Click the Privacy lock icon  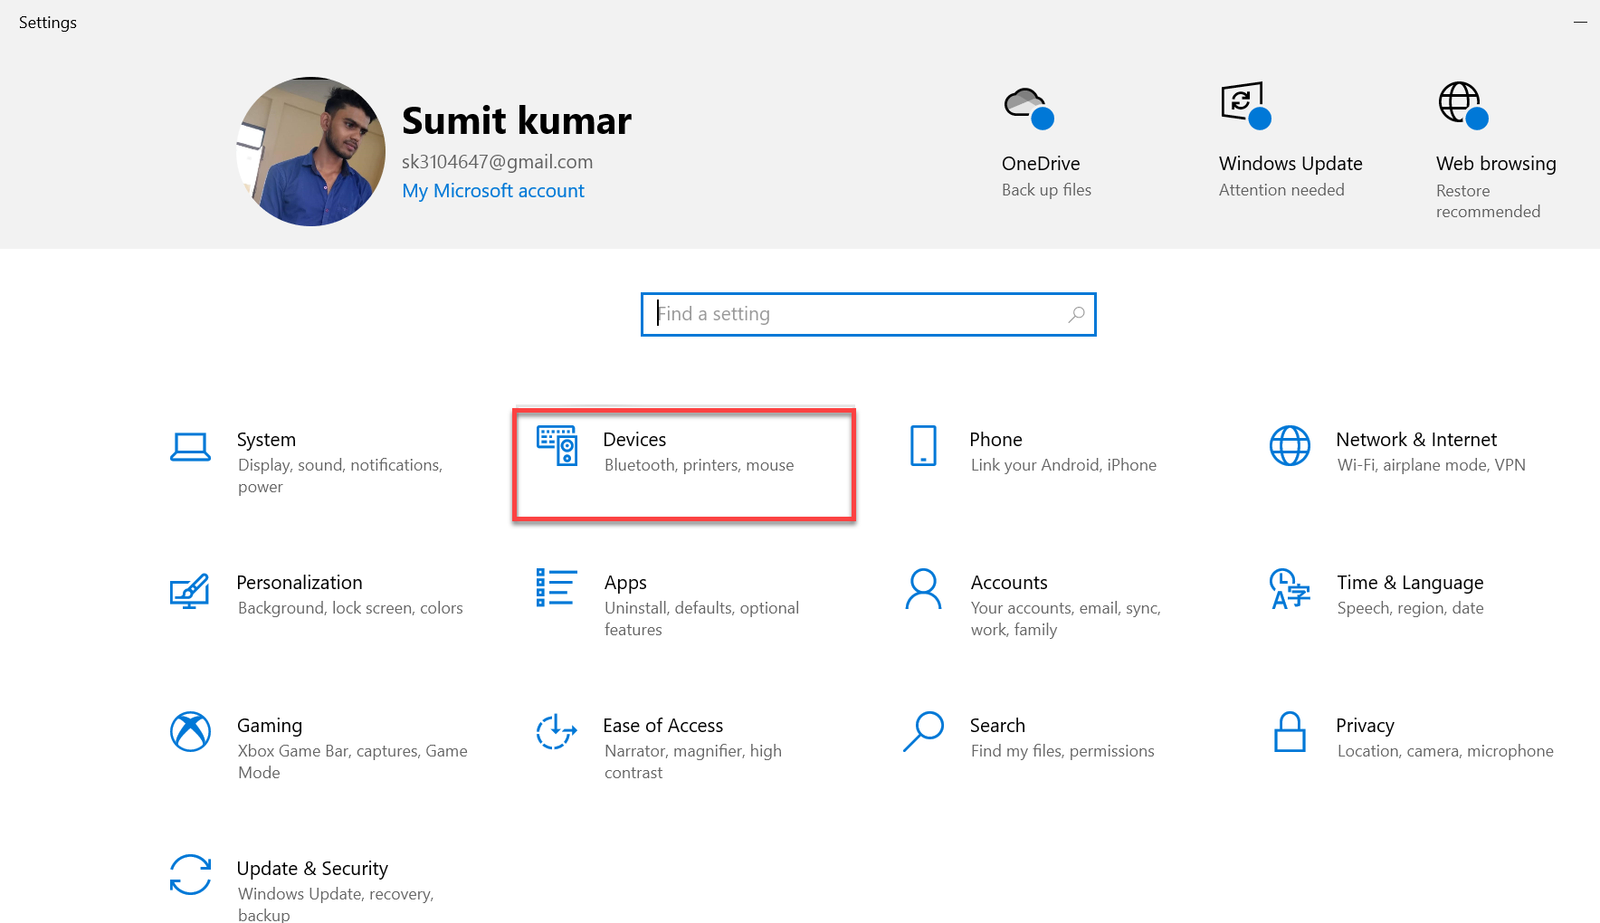pos(1290,732)
